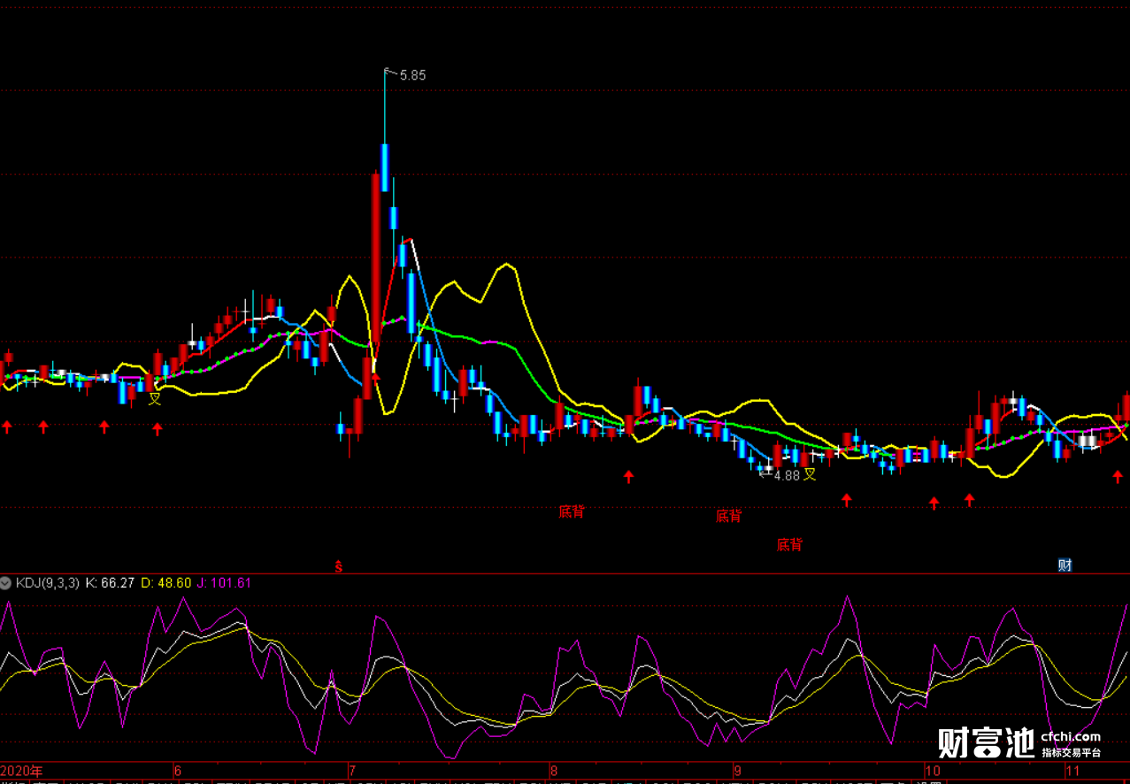This screenshot has width=1130, height=784.
Task: Click the yellow 叉 marker near 4.88
Action: 810,474
